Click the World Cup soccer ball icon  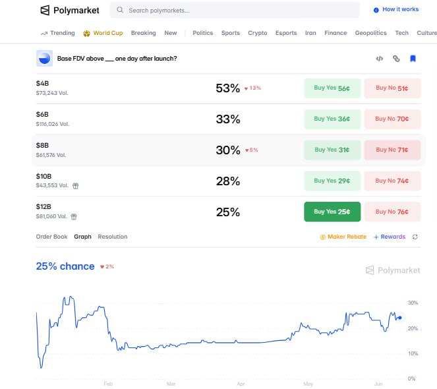pyautogui.click(x=87, y=33)
